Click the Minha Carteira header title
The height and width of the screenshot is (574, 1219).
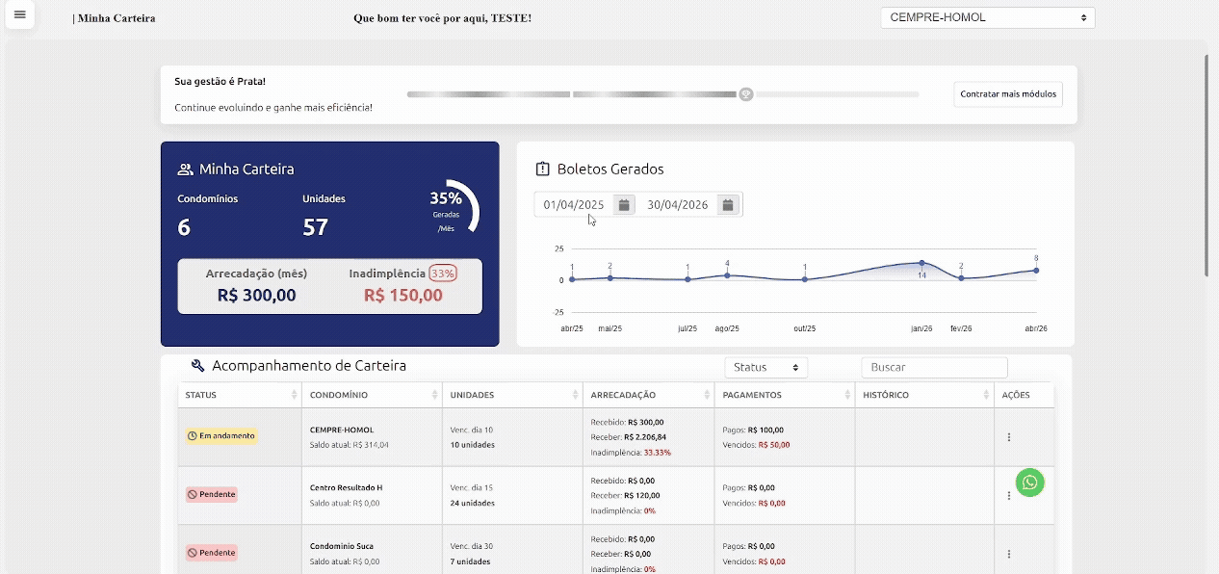[x=116, y=18]
